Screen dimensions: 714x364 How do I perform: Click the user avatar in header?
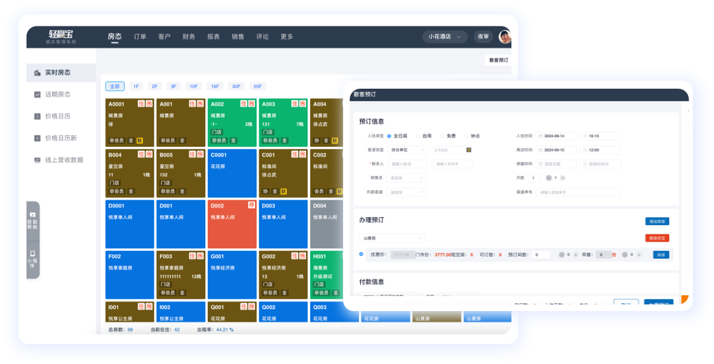click(505, 37)
